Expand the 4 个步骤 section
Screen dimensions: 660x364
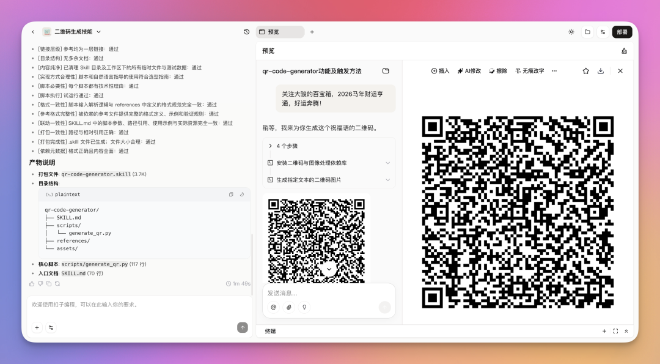coord(328,146)
